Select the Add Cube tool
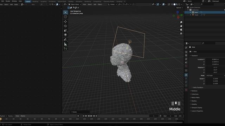The width and height of the screenshot is (225, 126). [x=65, y=49]
